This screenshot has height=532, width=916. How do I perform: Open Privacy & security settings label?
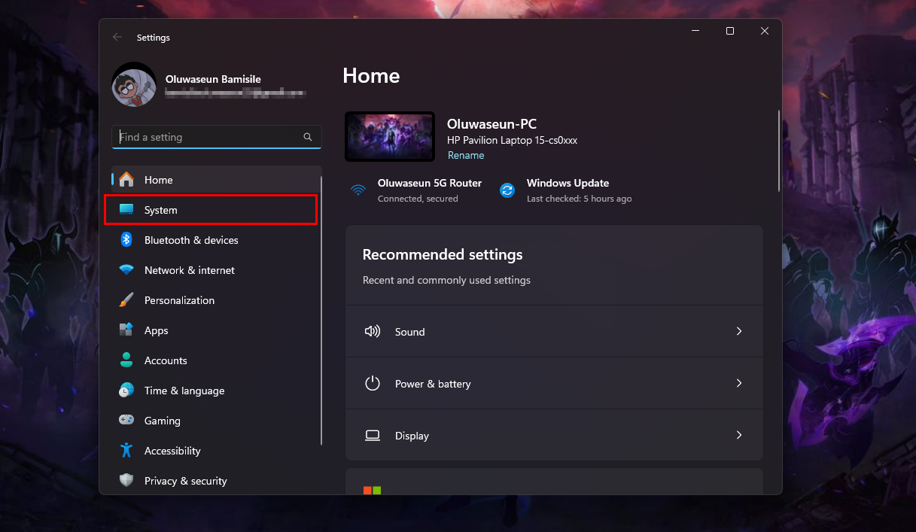tap(186, 481)
